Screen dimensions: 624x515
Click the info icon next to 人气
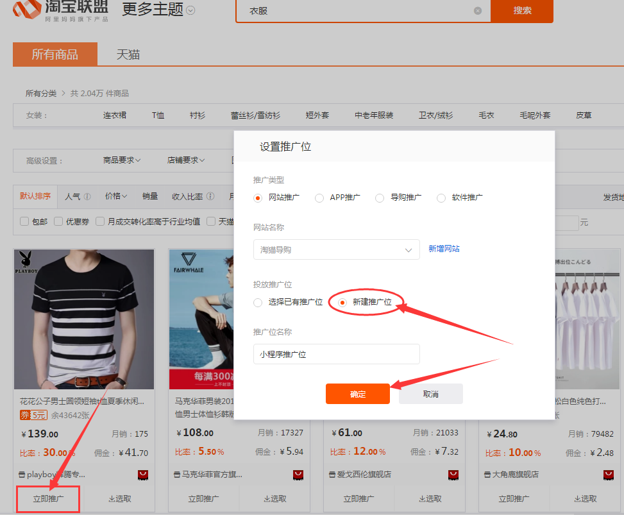(x=87, y=197)
